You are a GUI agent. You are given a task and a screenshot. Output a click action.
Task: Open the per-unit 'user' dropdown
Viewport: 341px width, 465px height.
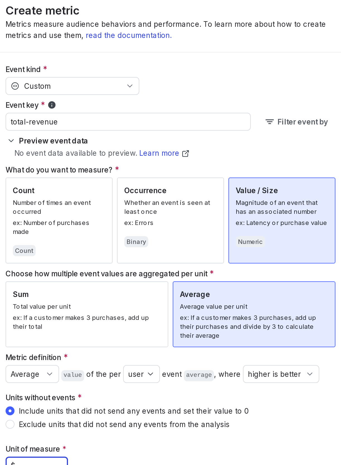141,374
